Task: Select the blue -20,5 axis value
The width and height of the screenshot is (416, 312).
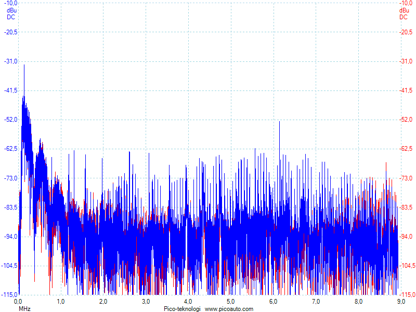Action: click(11, 32)
